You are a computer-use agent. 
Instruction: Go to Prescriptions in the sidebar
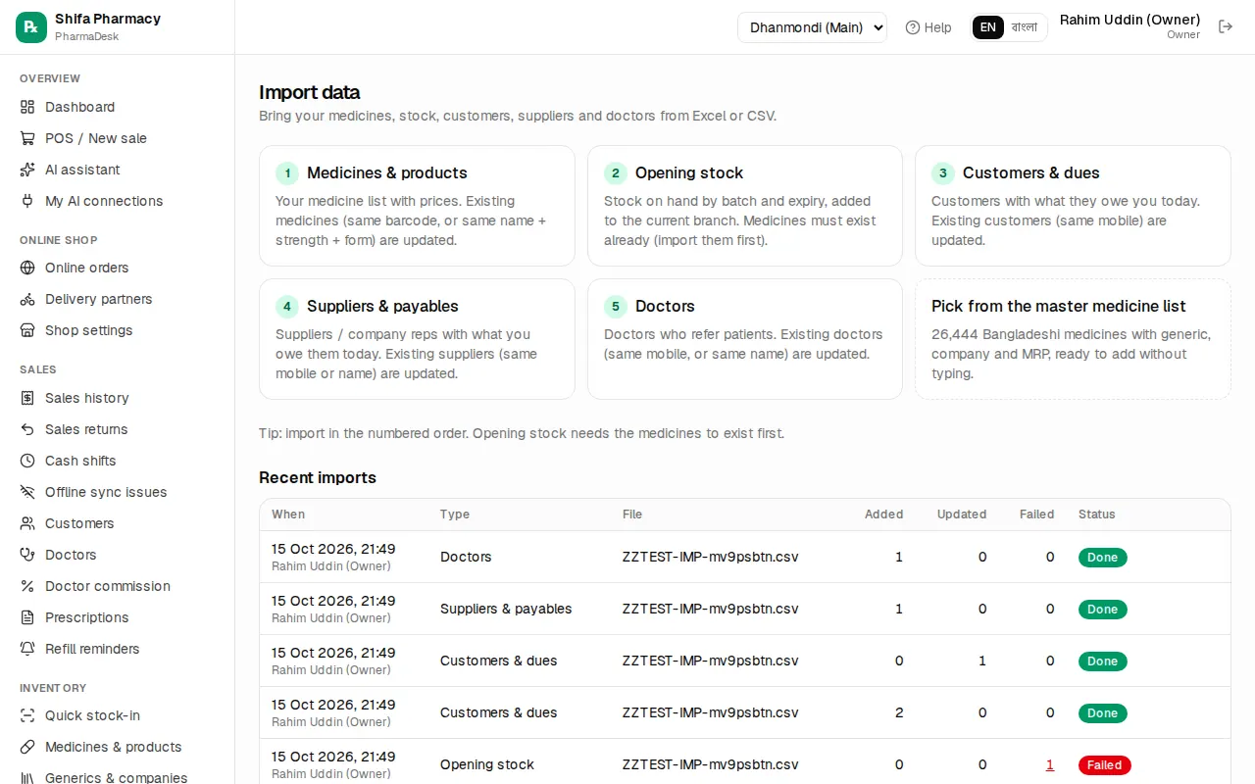(x=118, y=617)
